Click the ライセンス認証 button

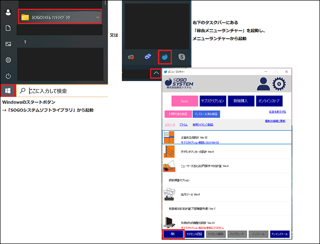tap(194, 234)
